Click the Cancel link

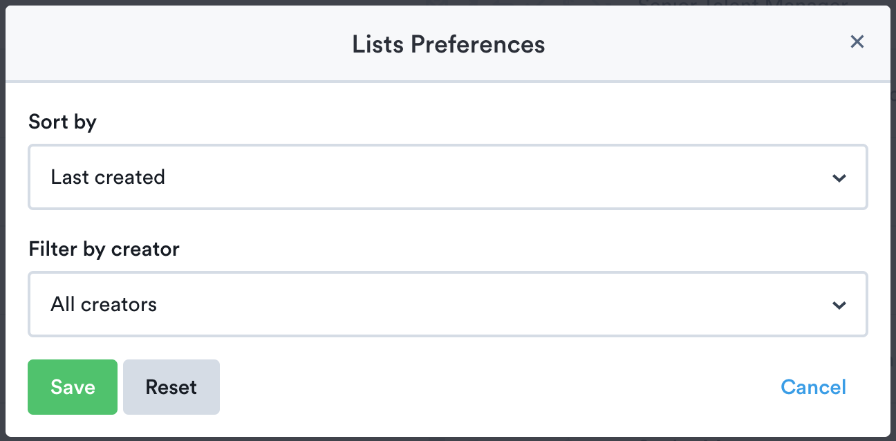(813, 387)
